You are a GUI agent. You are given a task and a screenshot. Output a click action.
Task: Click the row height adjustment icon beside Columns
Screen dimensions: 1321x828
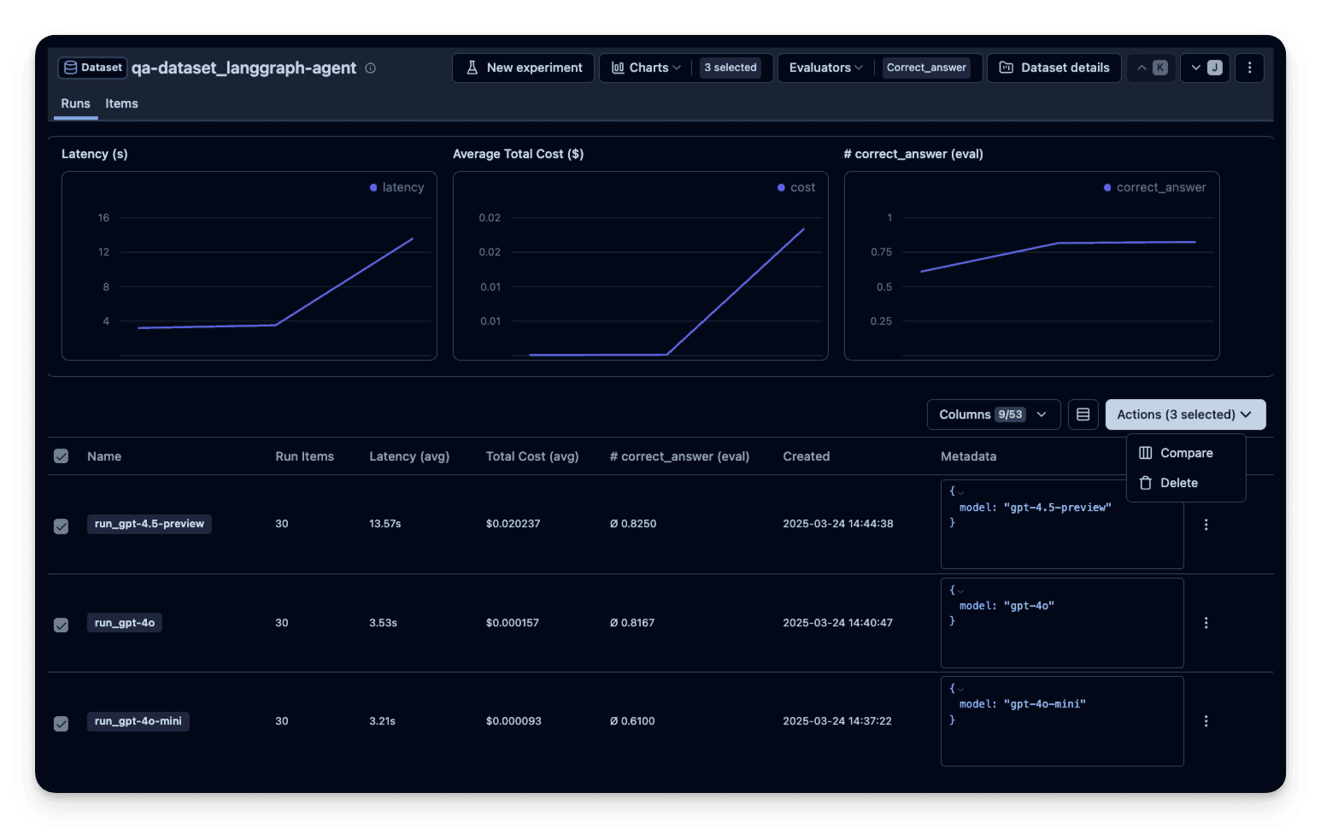coord(1083,414)
